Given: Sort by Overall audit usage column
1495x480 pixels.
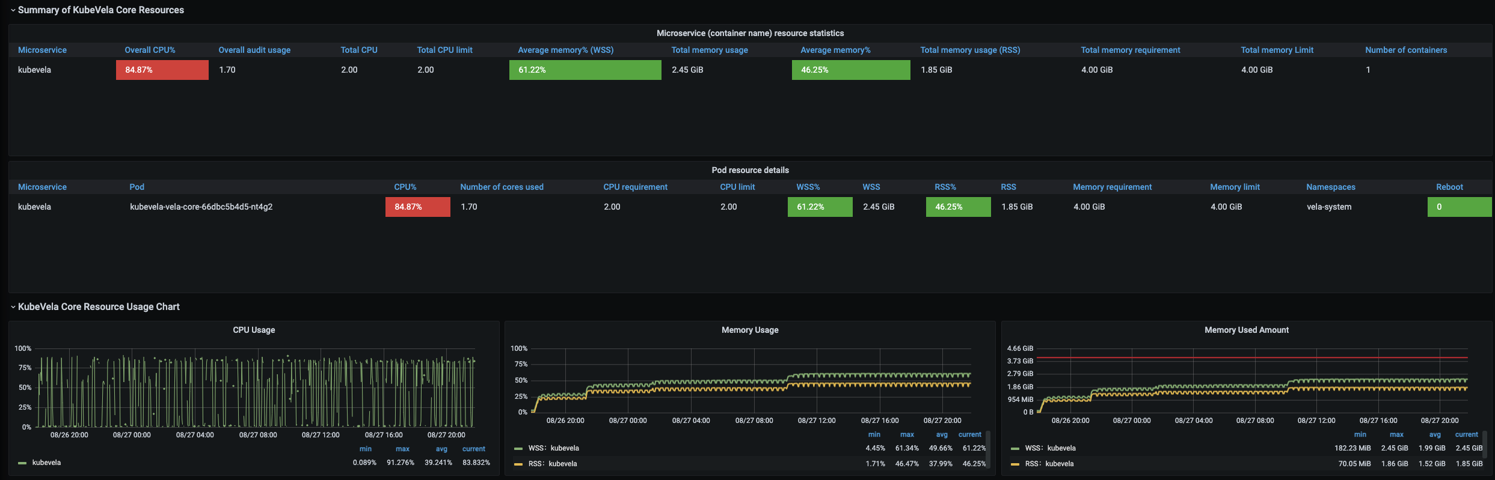Looking at the screenshot, I should [254, 50].
